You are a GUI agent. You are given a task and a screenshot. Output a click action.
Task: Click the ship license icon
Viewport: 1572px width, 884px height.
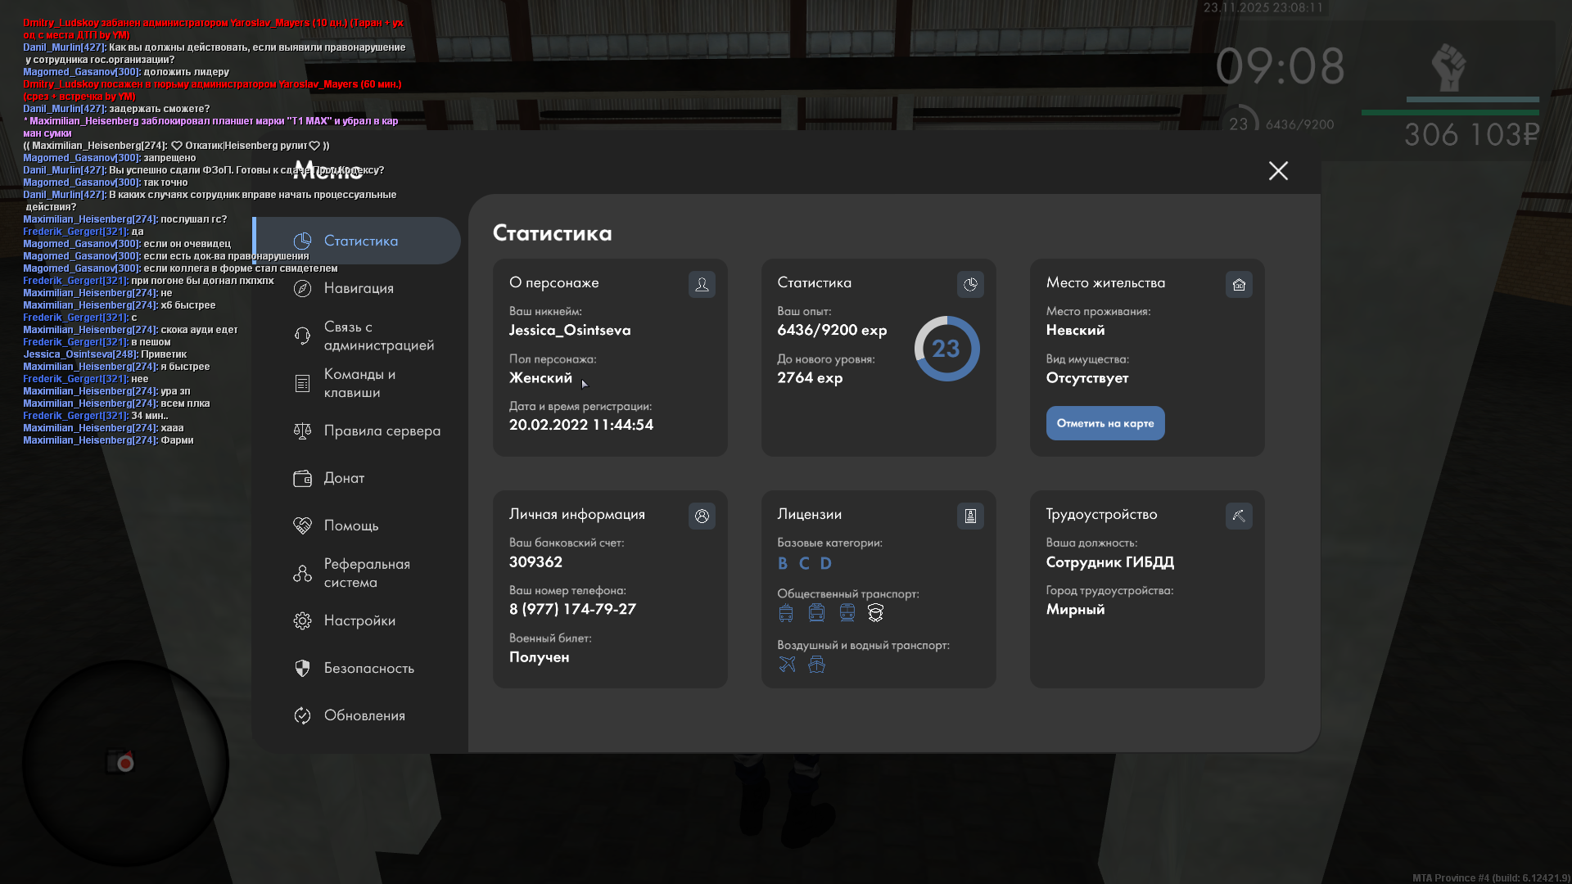coord(816,665)
